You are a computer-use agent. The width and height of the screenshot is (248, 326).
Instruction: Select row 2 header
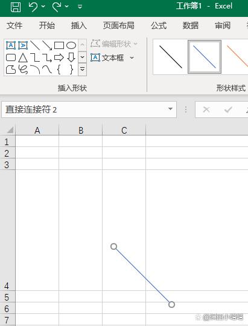(7, 153)
